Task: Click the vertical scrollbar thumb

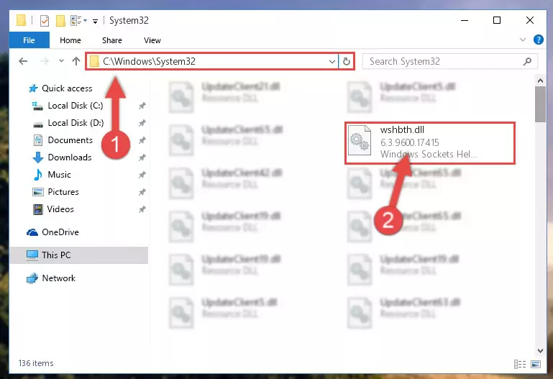Action: click(540, 104)
